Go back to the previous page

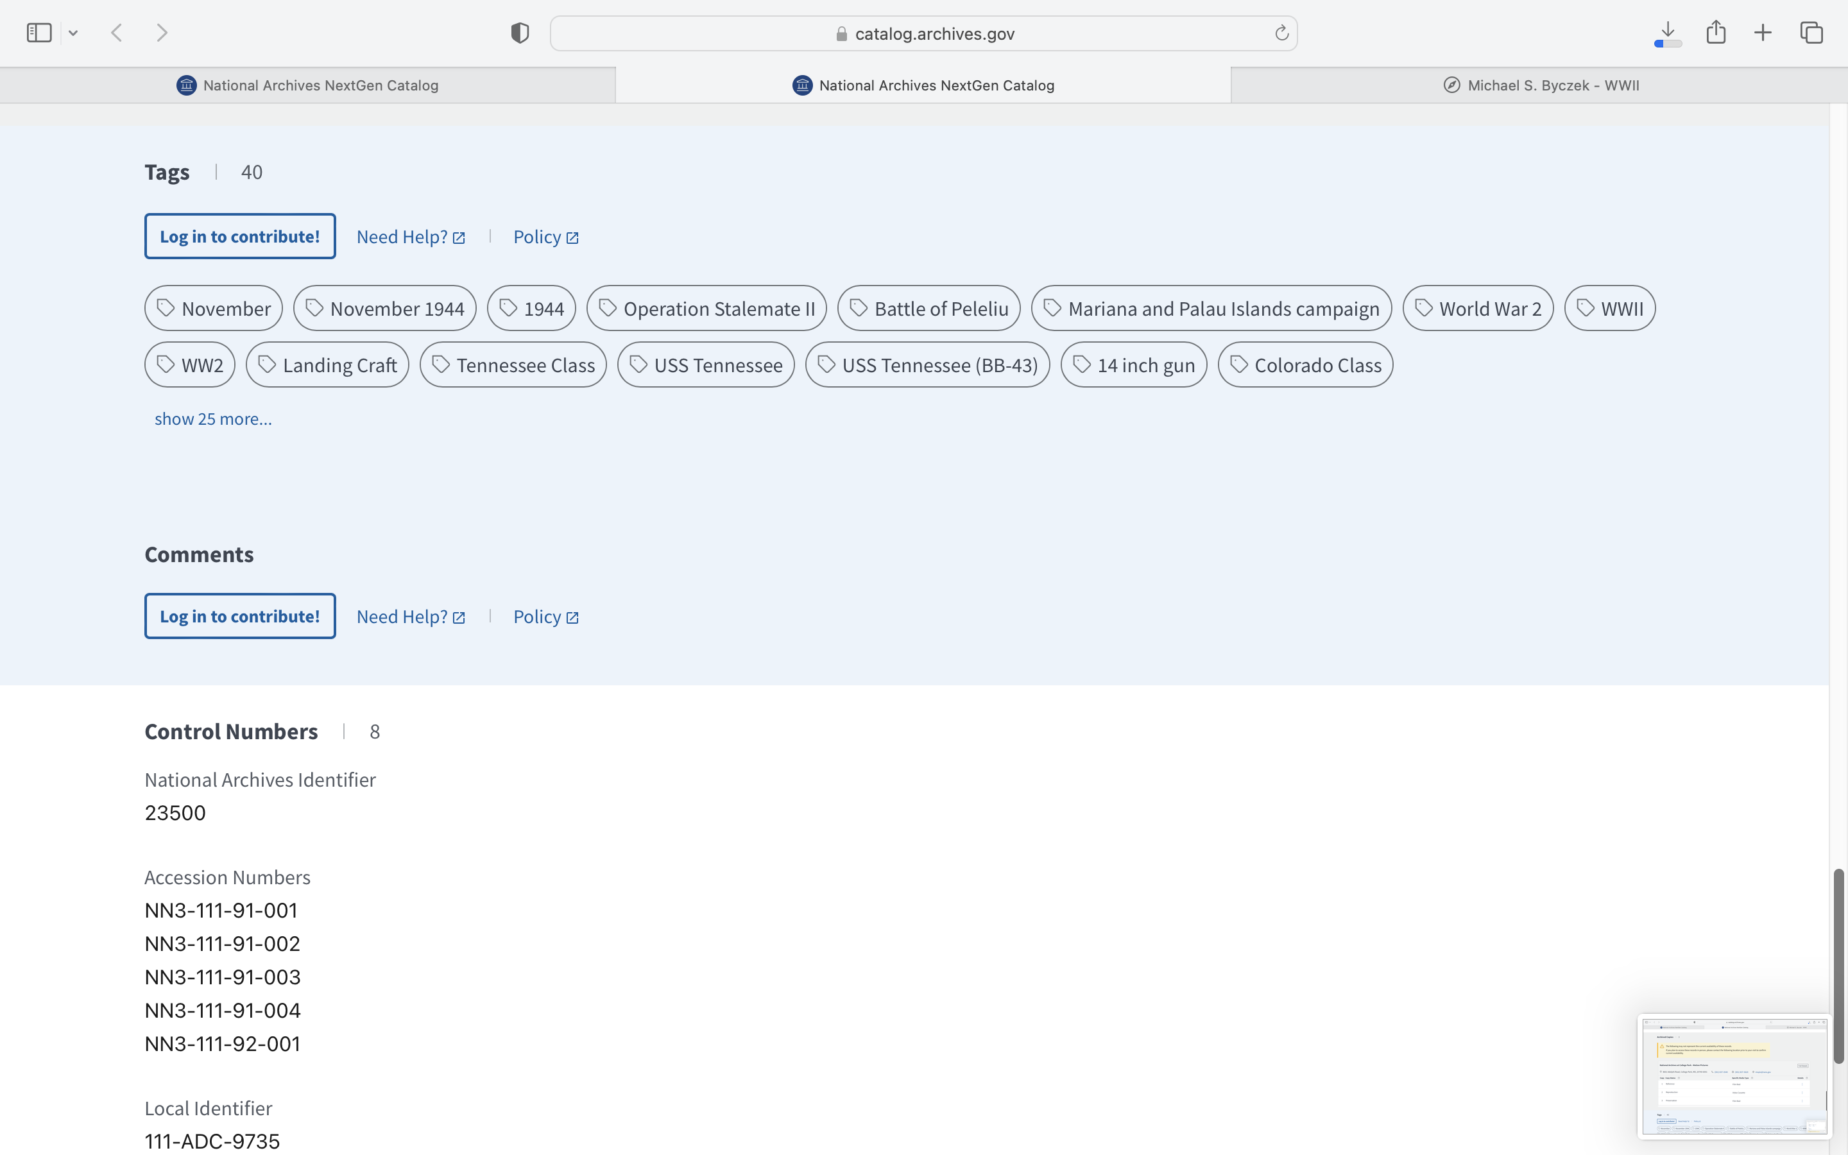(117, 33)
